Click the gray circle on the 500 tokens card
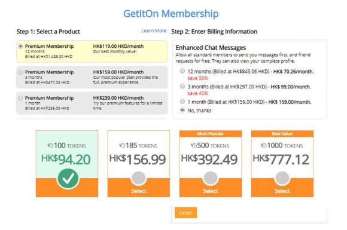The image size is (347, 230). 211,178
